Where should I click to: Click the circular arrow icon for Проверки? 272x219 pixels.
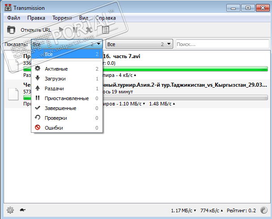(x=38, y=118)
